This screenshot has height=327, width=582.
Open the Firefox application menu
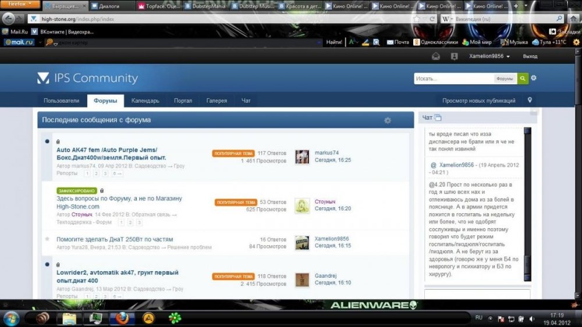tap(20, 4)
